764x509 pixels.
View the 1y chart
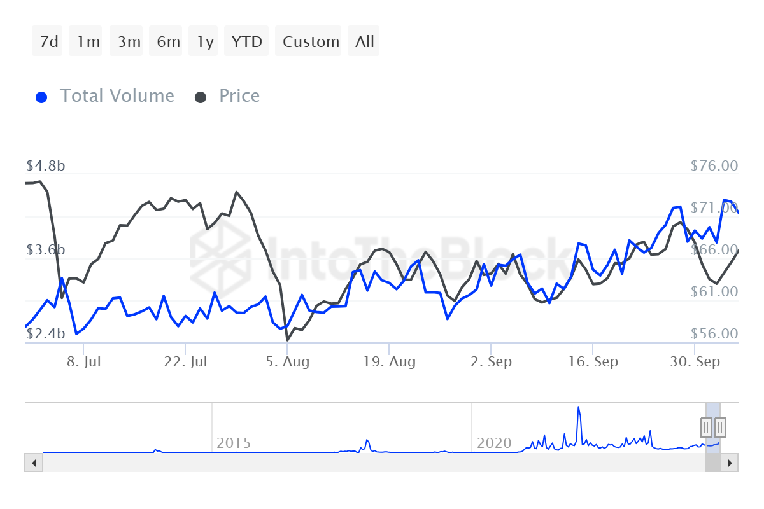point(203,41)
